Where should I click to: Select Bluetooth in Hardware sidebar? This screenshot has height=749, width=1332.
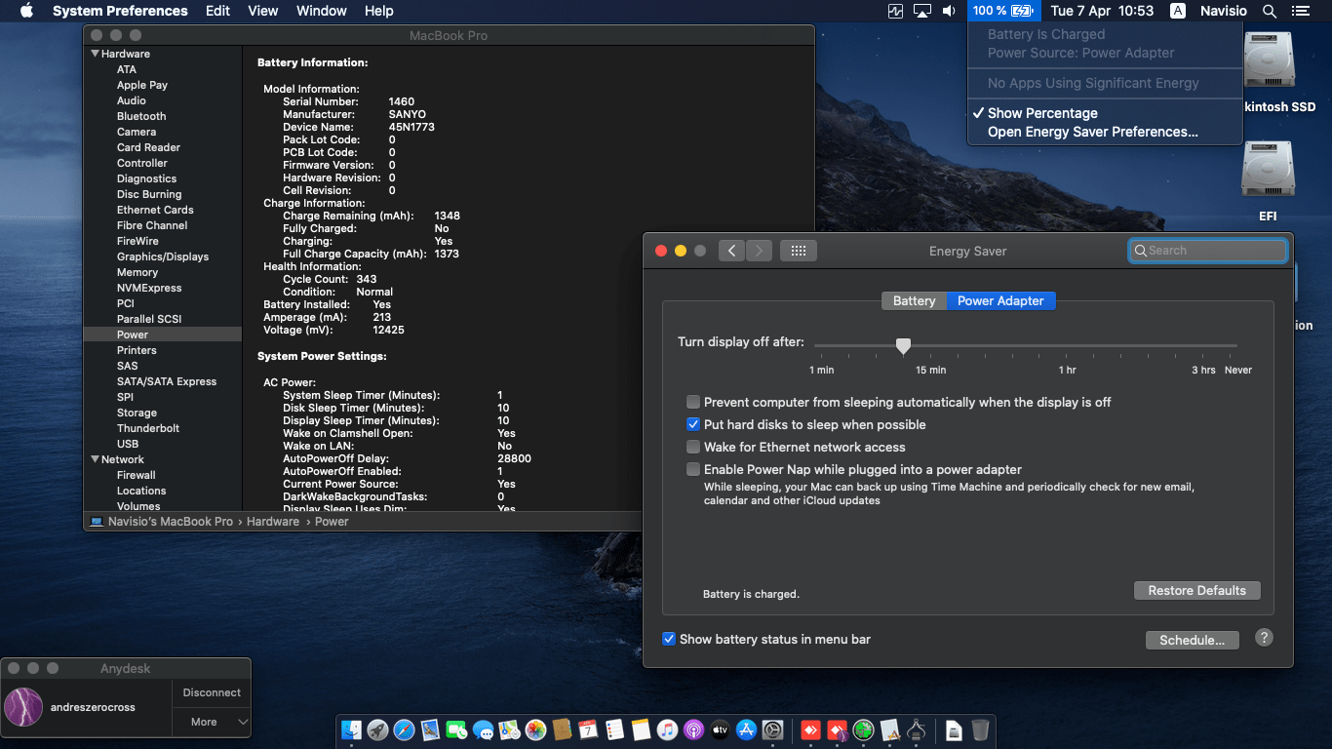click(141, 116)
